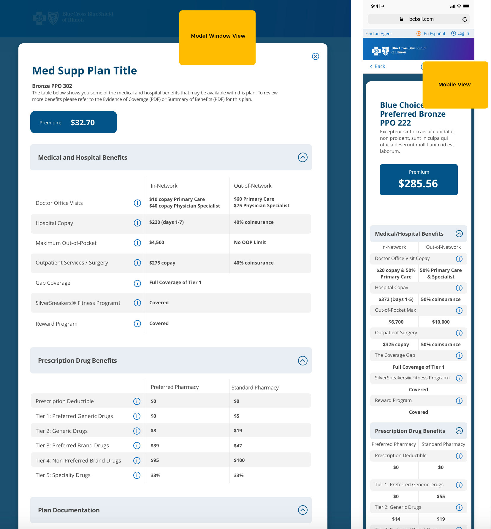Screen dimensions: 491x529
Task: Click '$372 (Days 1-5)' in mobile view
Action: tap(396, 300)
